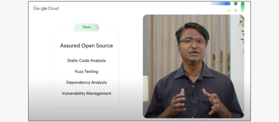Click the speaker video thumbnail
The image size is (279, 122).
click(194, 66)
